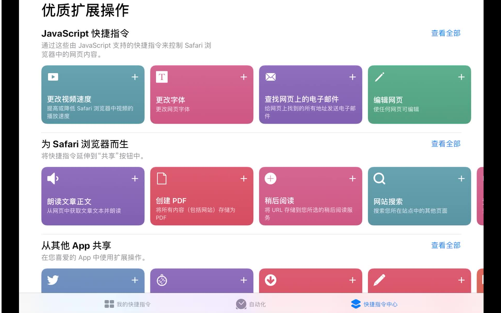Click the T font icon on 更改字体

pyautogui.click(x=162, y=77)
